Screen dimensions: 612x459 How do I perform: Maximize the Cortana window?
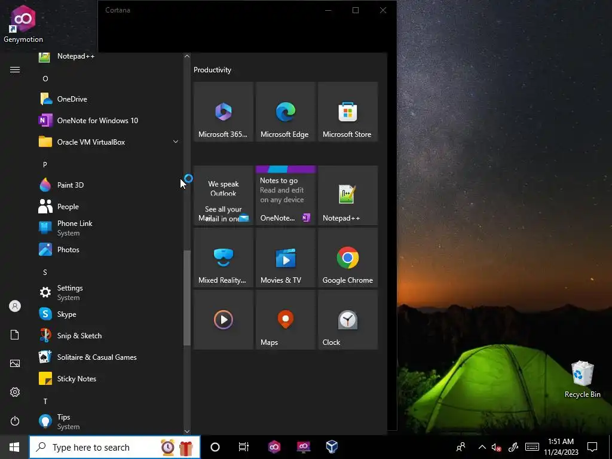[x=356, y=10]
